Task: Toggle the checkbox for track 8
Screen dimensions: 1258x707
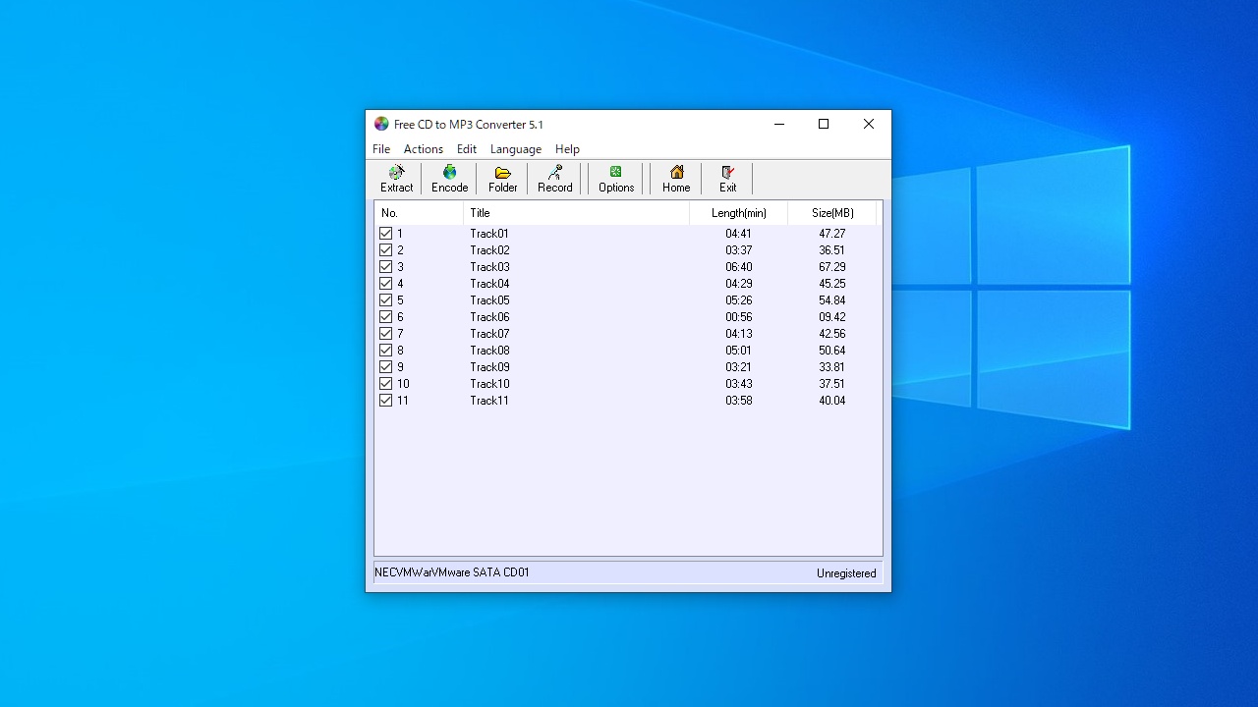Action: coord(385,351)
